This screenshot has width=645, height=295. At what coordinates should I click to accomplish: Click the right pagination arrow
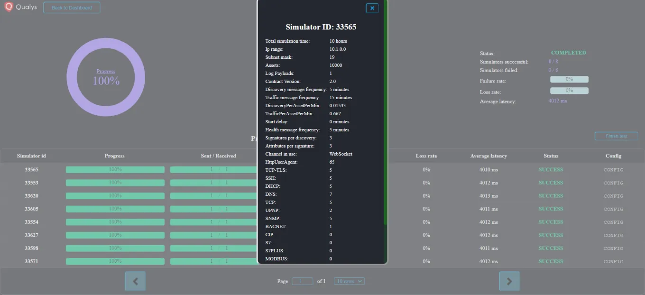509,281
